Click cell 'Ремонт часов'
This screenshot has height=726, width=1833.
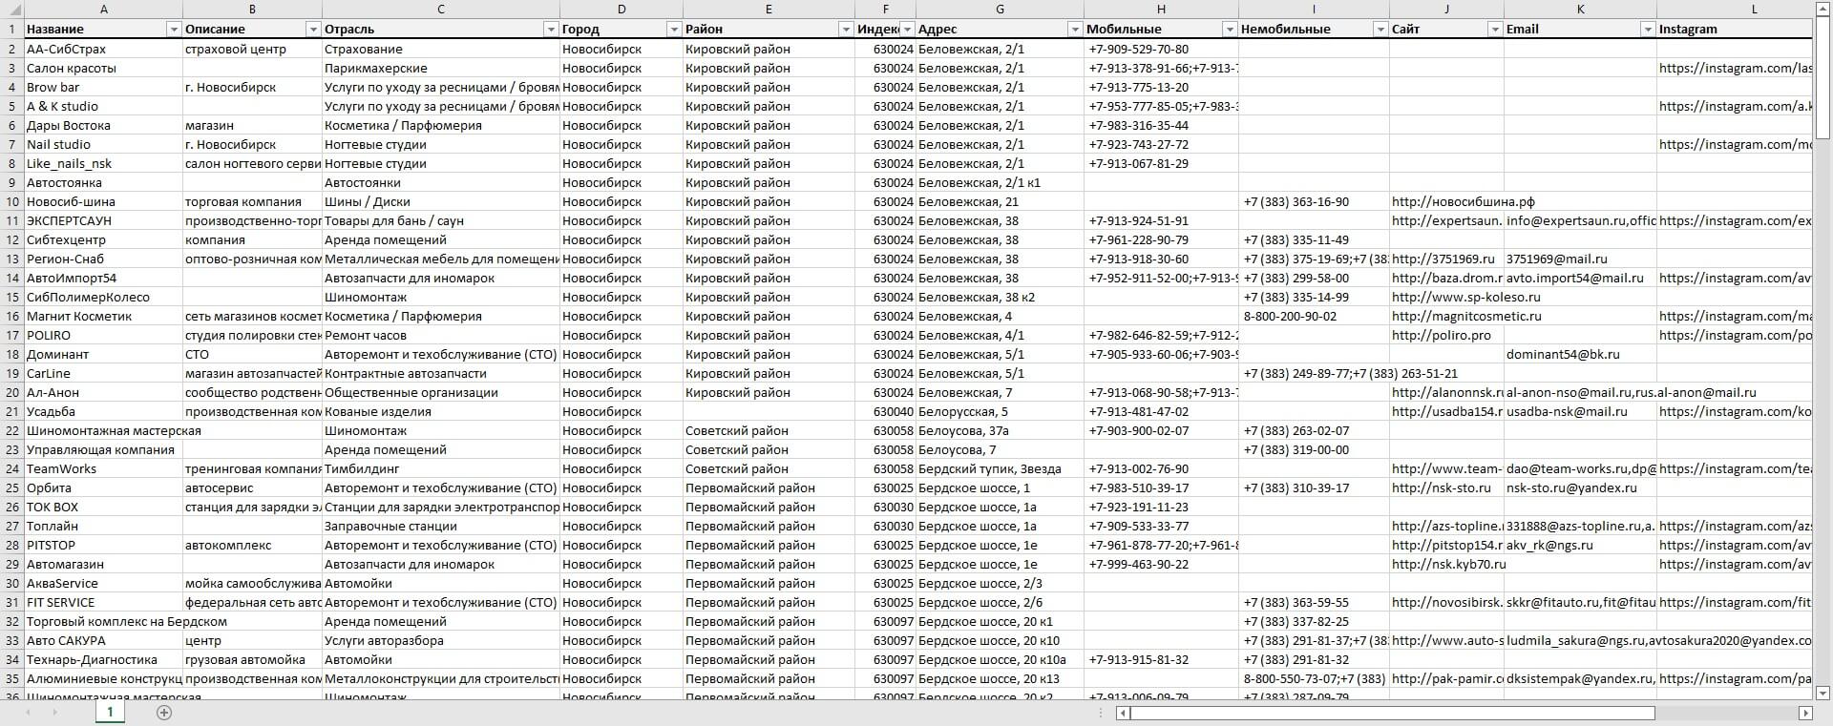pos(441,335)
